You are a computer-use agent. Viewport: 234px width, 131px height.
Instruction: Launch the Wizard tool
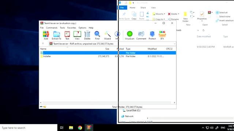(x=107, y=35)
